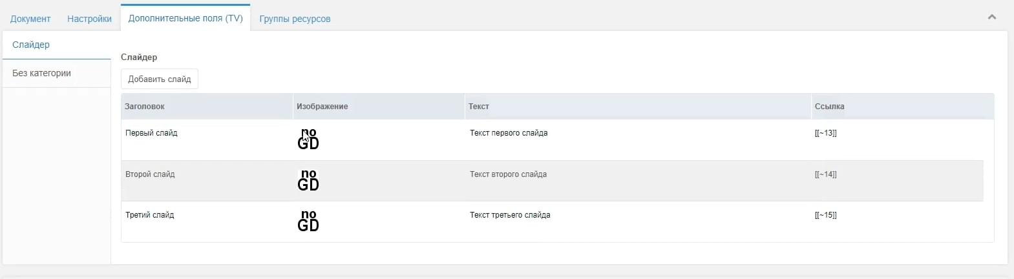Open the Документ tab

tap(30, 19)
